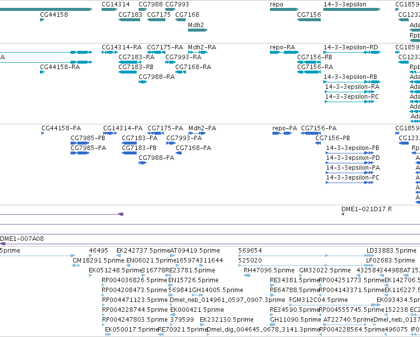This screenshot has width=420, height=337.
Task: Click the CG7156-PA protein label
Action: pos(319,128)
